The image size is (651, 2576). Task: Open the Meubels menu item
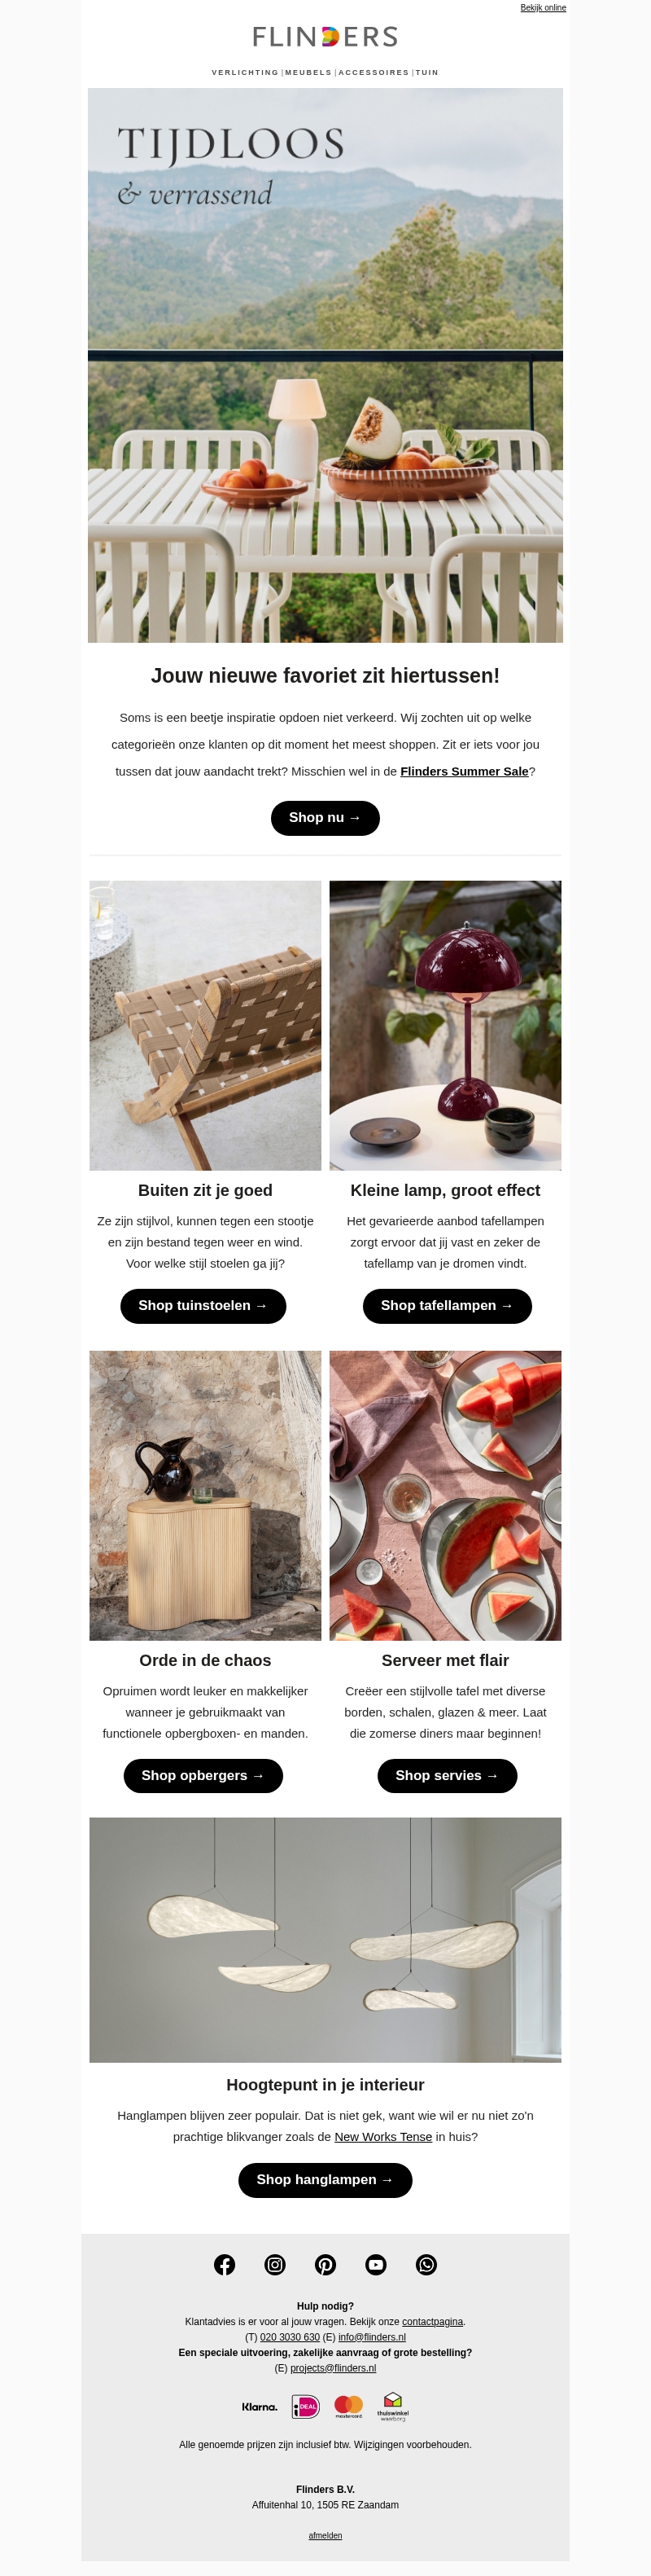(x=308, y=72)
